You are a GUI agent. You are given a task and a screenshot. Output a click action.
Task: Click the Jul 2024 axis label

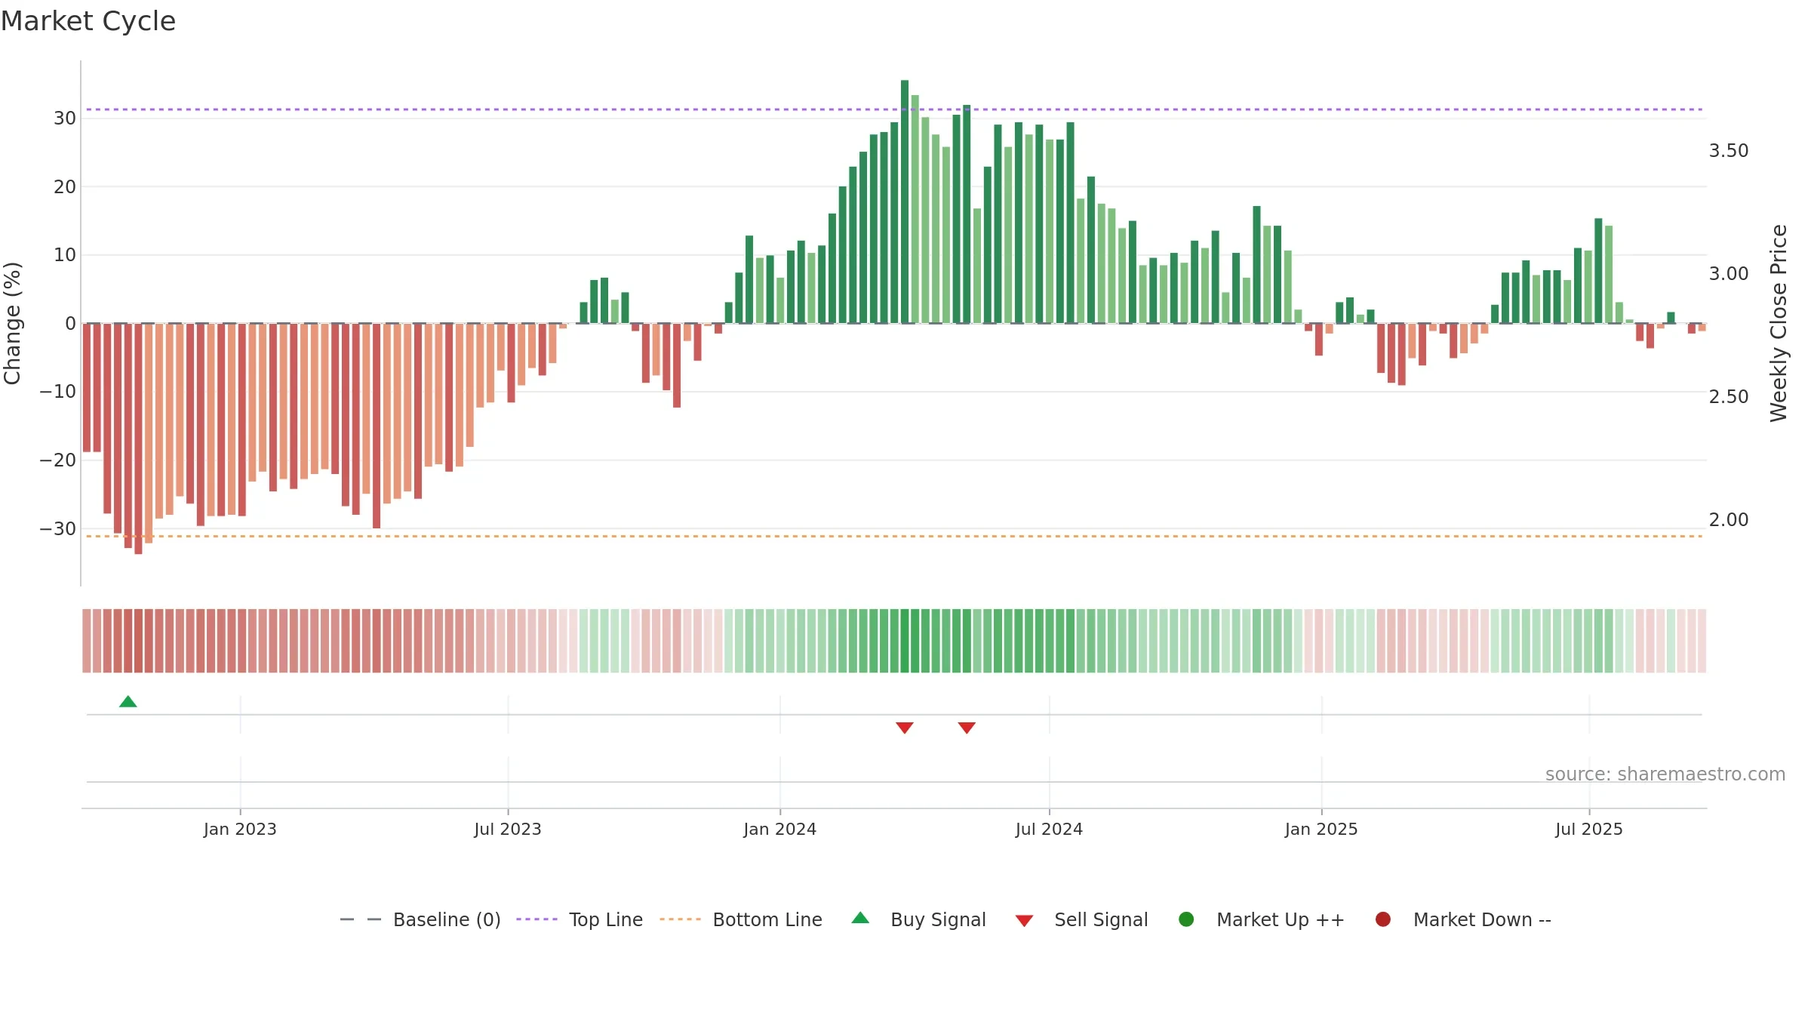tap(1049, 829)
